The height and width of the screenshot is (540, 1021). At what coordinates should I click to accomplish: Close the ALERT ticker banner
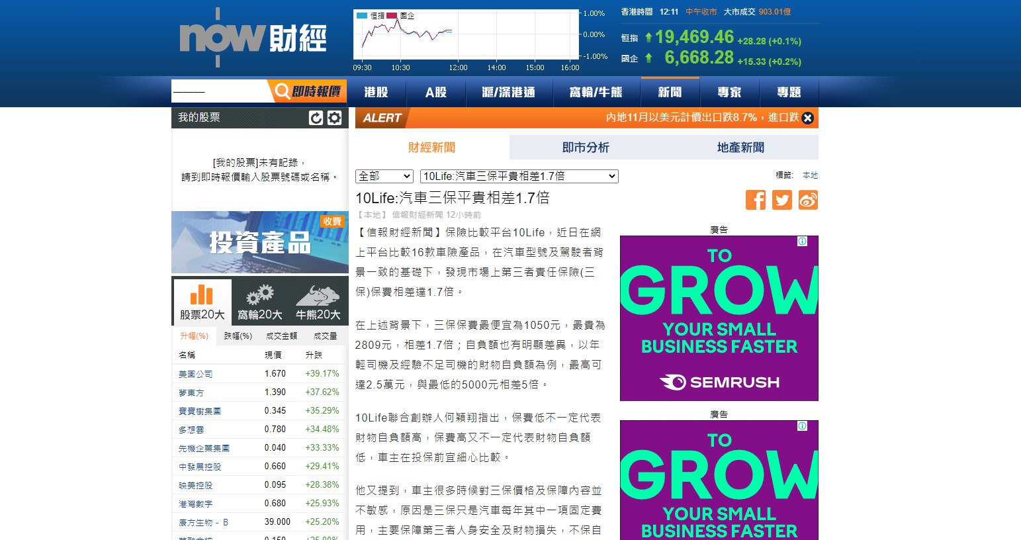[808, 118]
